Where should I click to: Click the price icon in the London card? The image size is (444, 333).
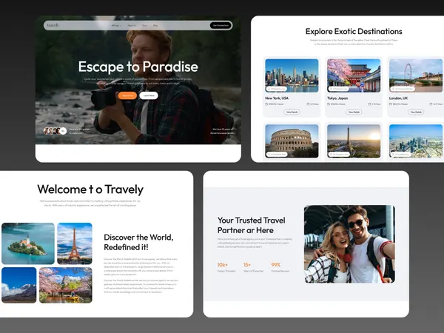point(391,104)
